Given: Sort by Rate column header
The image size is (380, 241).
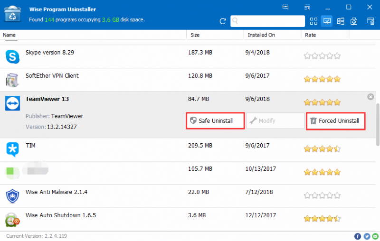Looking at the screenshot, I should pyautogui.click(x=310, y=35).
